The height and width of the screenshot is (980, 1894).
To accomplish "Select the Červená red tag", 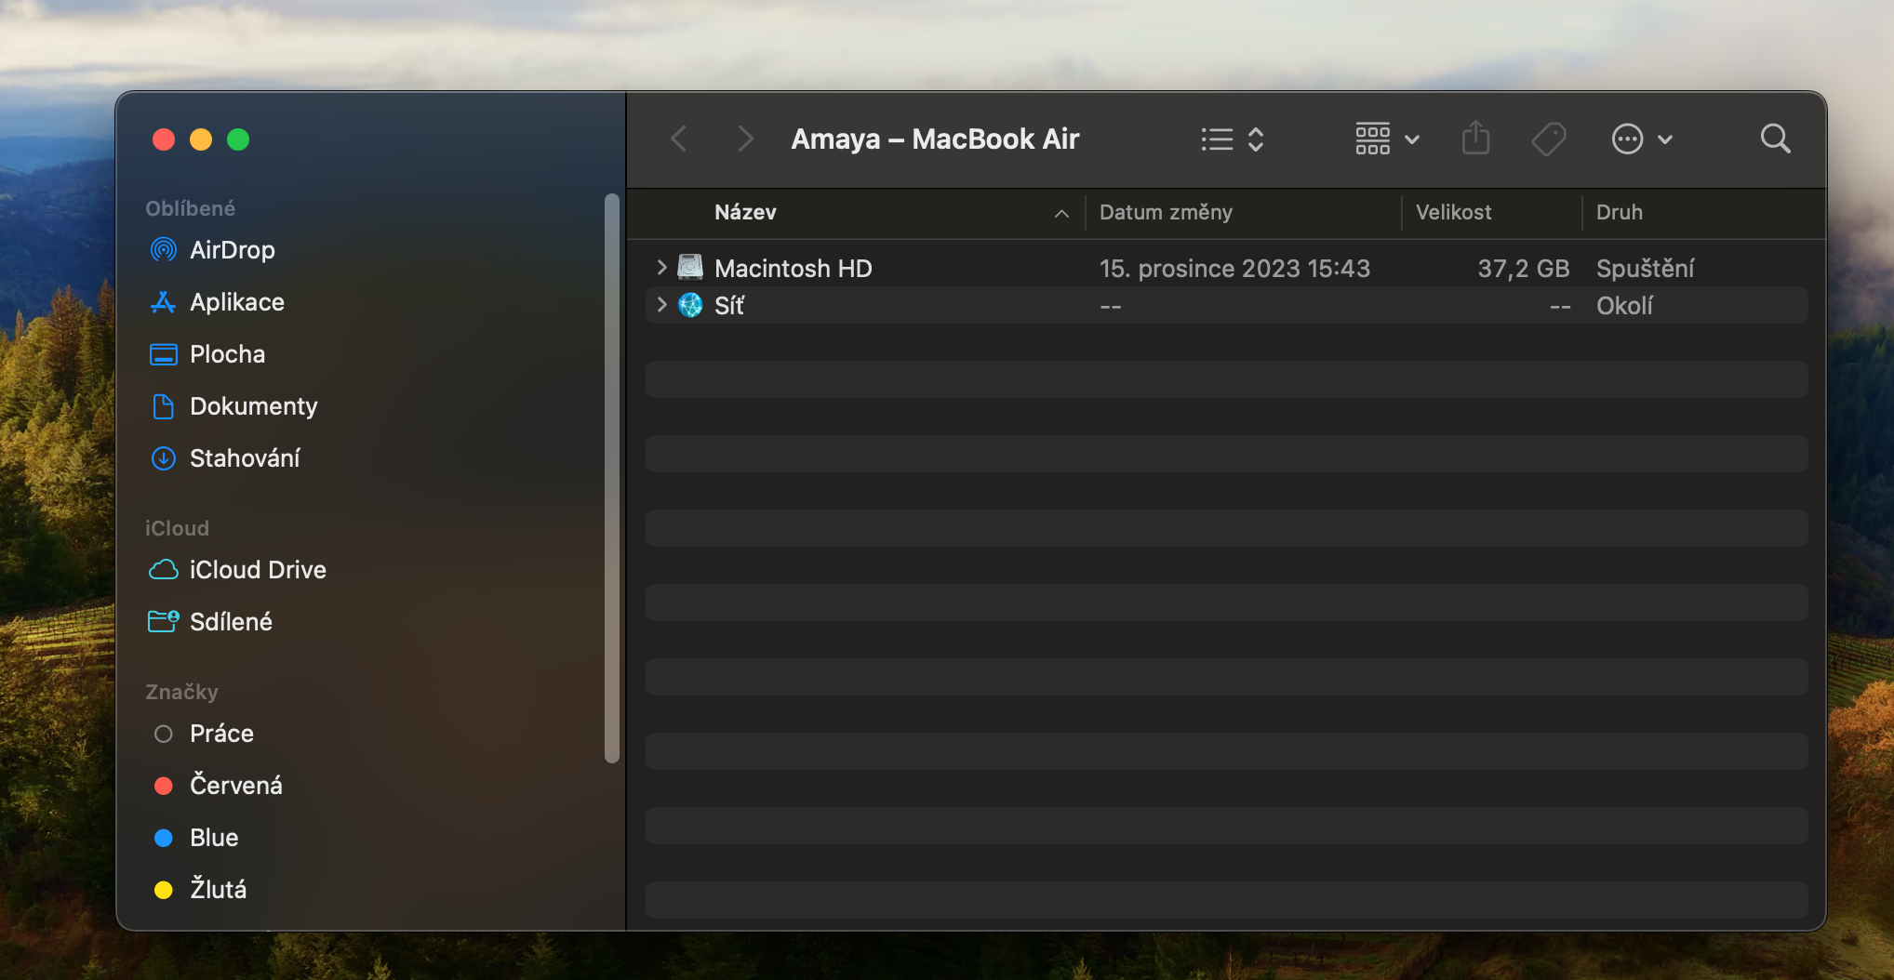I will [217, 786].
